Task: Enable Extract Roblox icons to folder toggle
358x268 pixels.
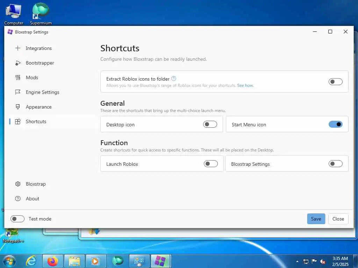Action: click(x=335, y=82)
